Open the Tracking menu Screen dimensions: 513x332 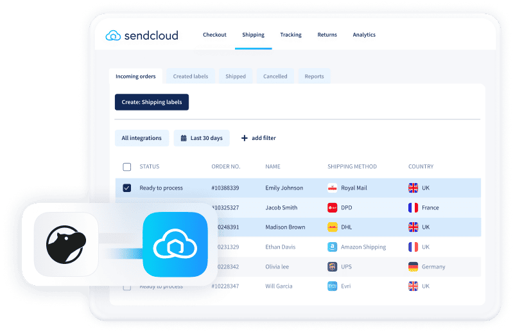290,35
